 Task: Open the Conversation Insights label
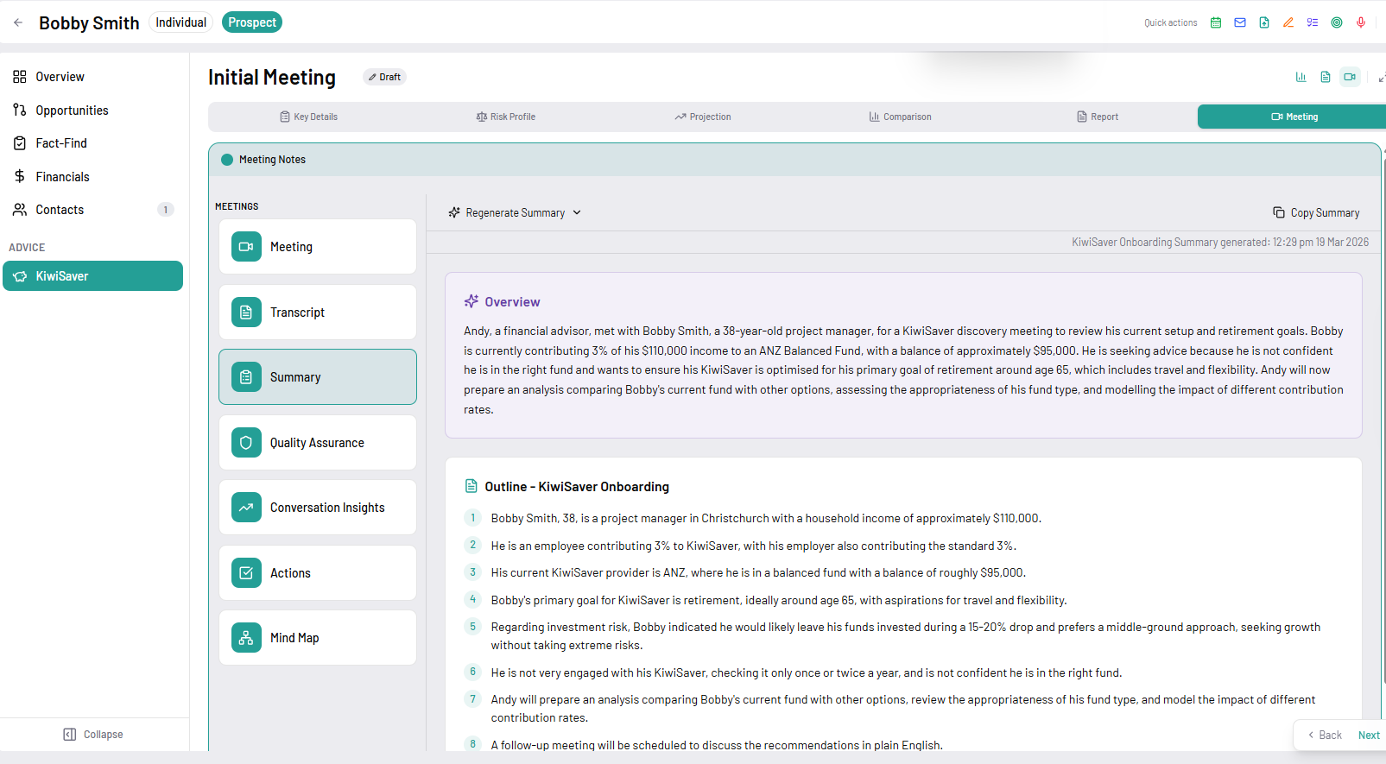tap(327, 508)
